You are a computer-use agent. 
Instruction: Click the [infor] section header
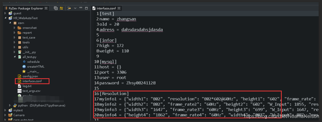click(x=108, y=40)
